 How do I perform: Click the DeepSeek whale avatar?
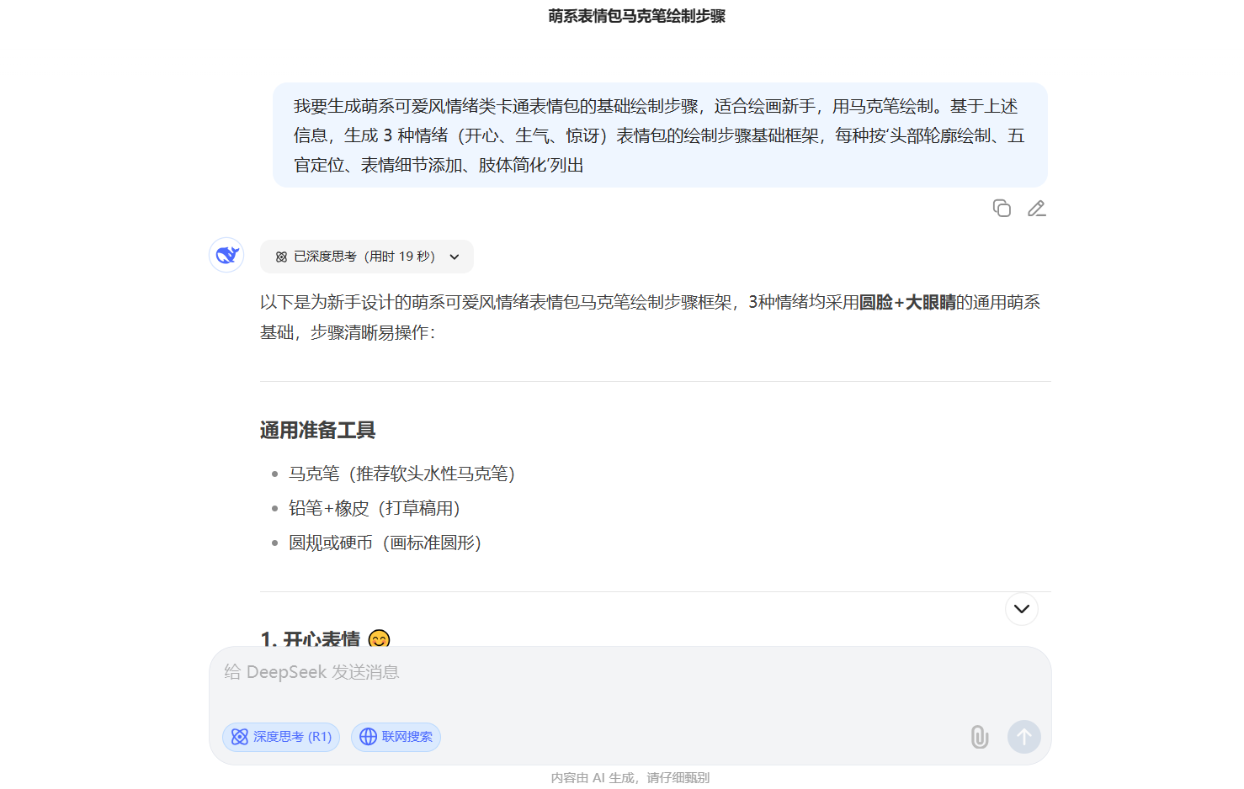pos(226,255)
